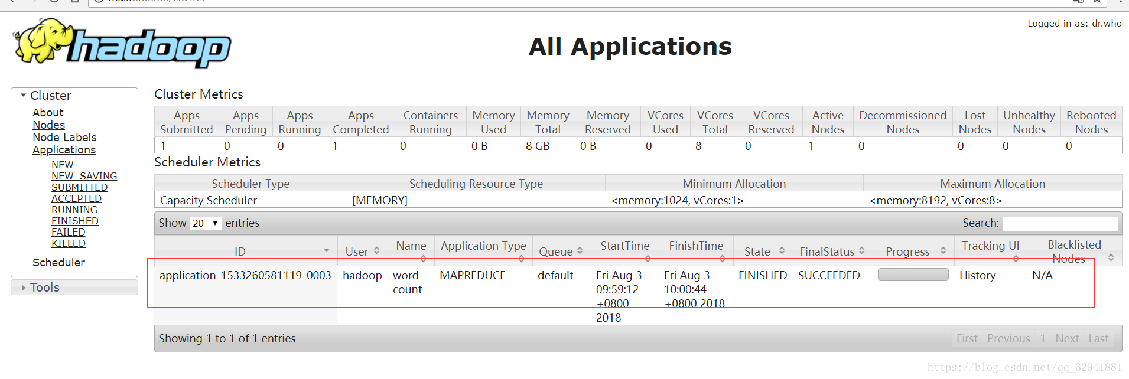Filter applications by ACCEPTED state
The image size is (1129, 379).
tap(76, 198)
